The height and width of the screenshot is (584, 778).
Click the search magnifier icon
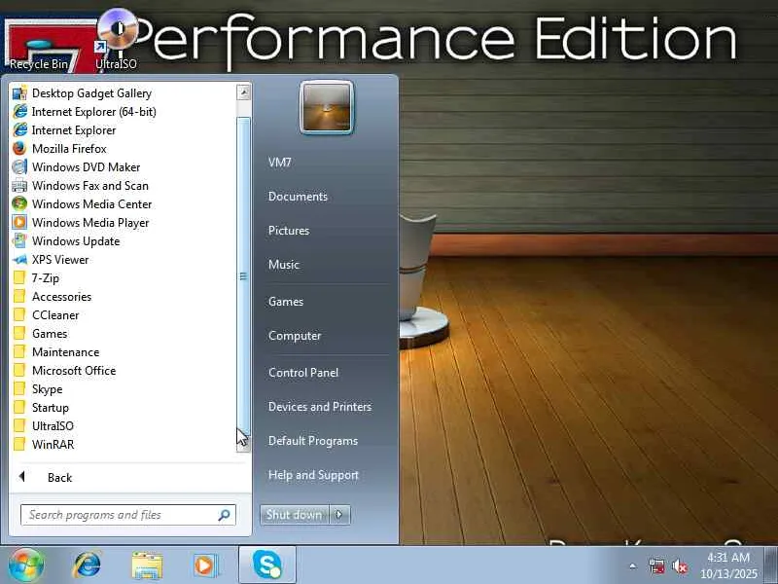coord(224,515)
